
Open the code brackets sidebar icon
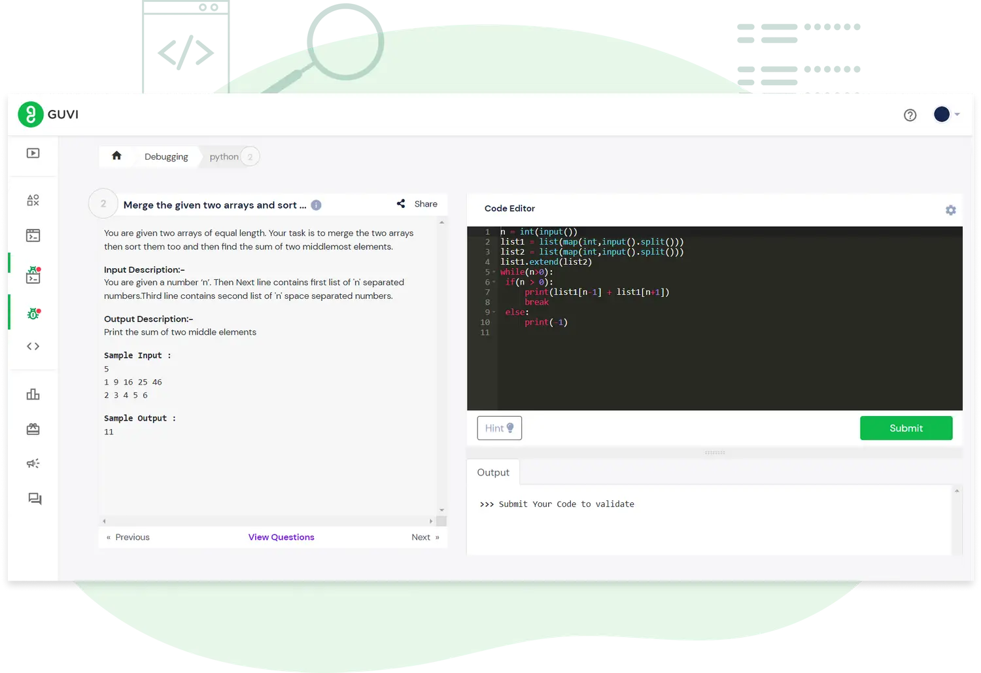33,346
